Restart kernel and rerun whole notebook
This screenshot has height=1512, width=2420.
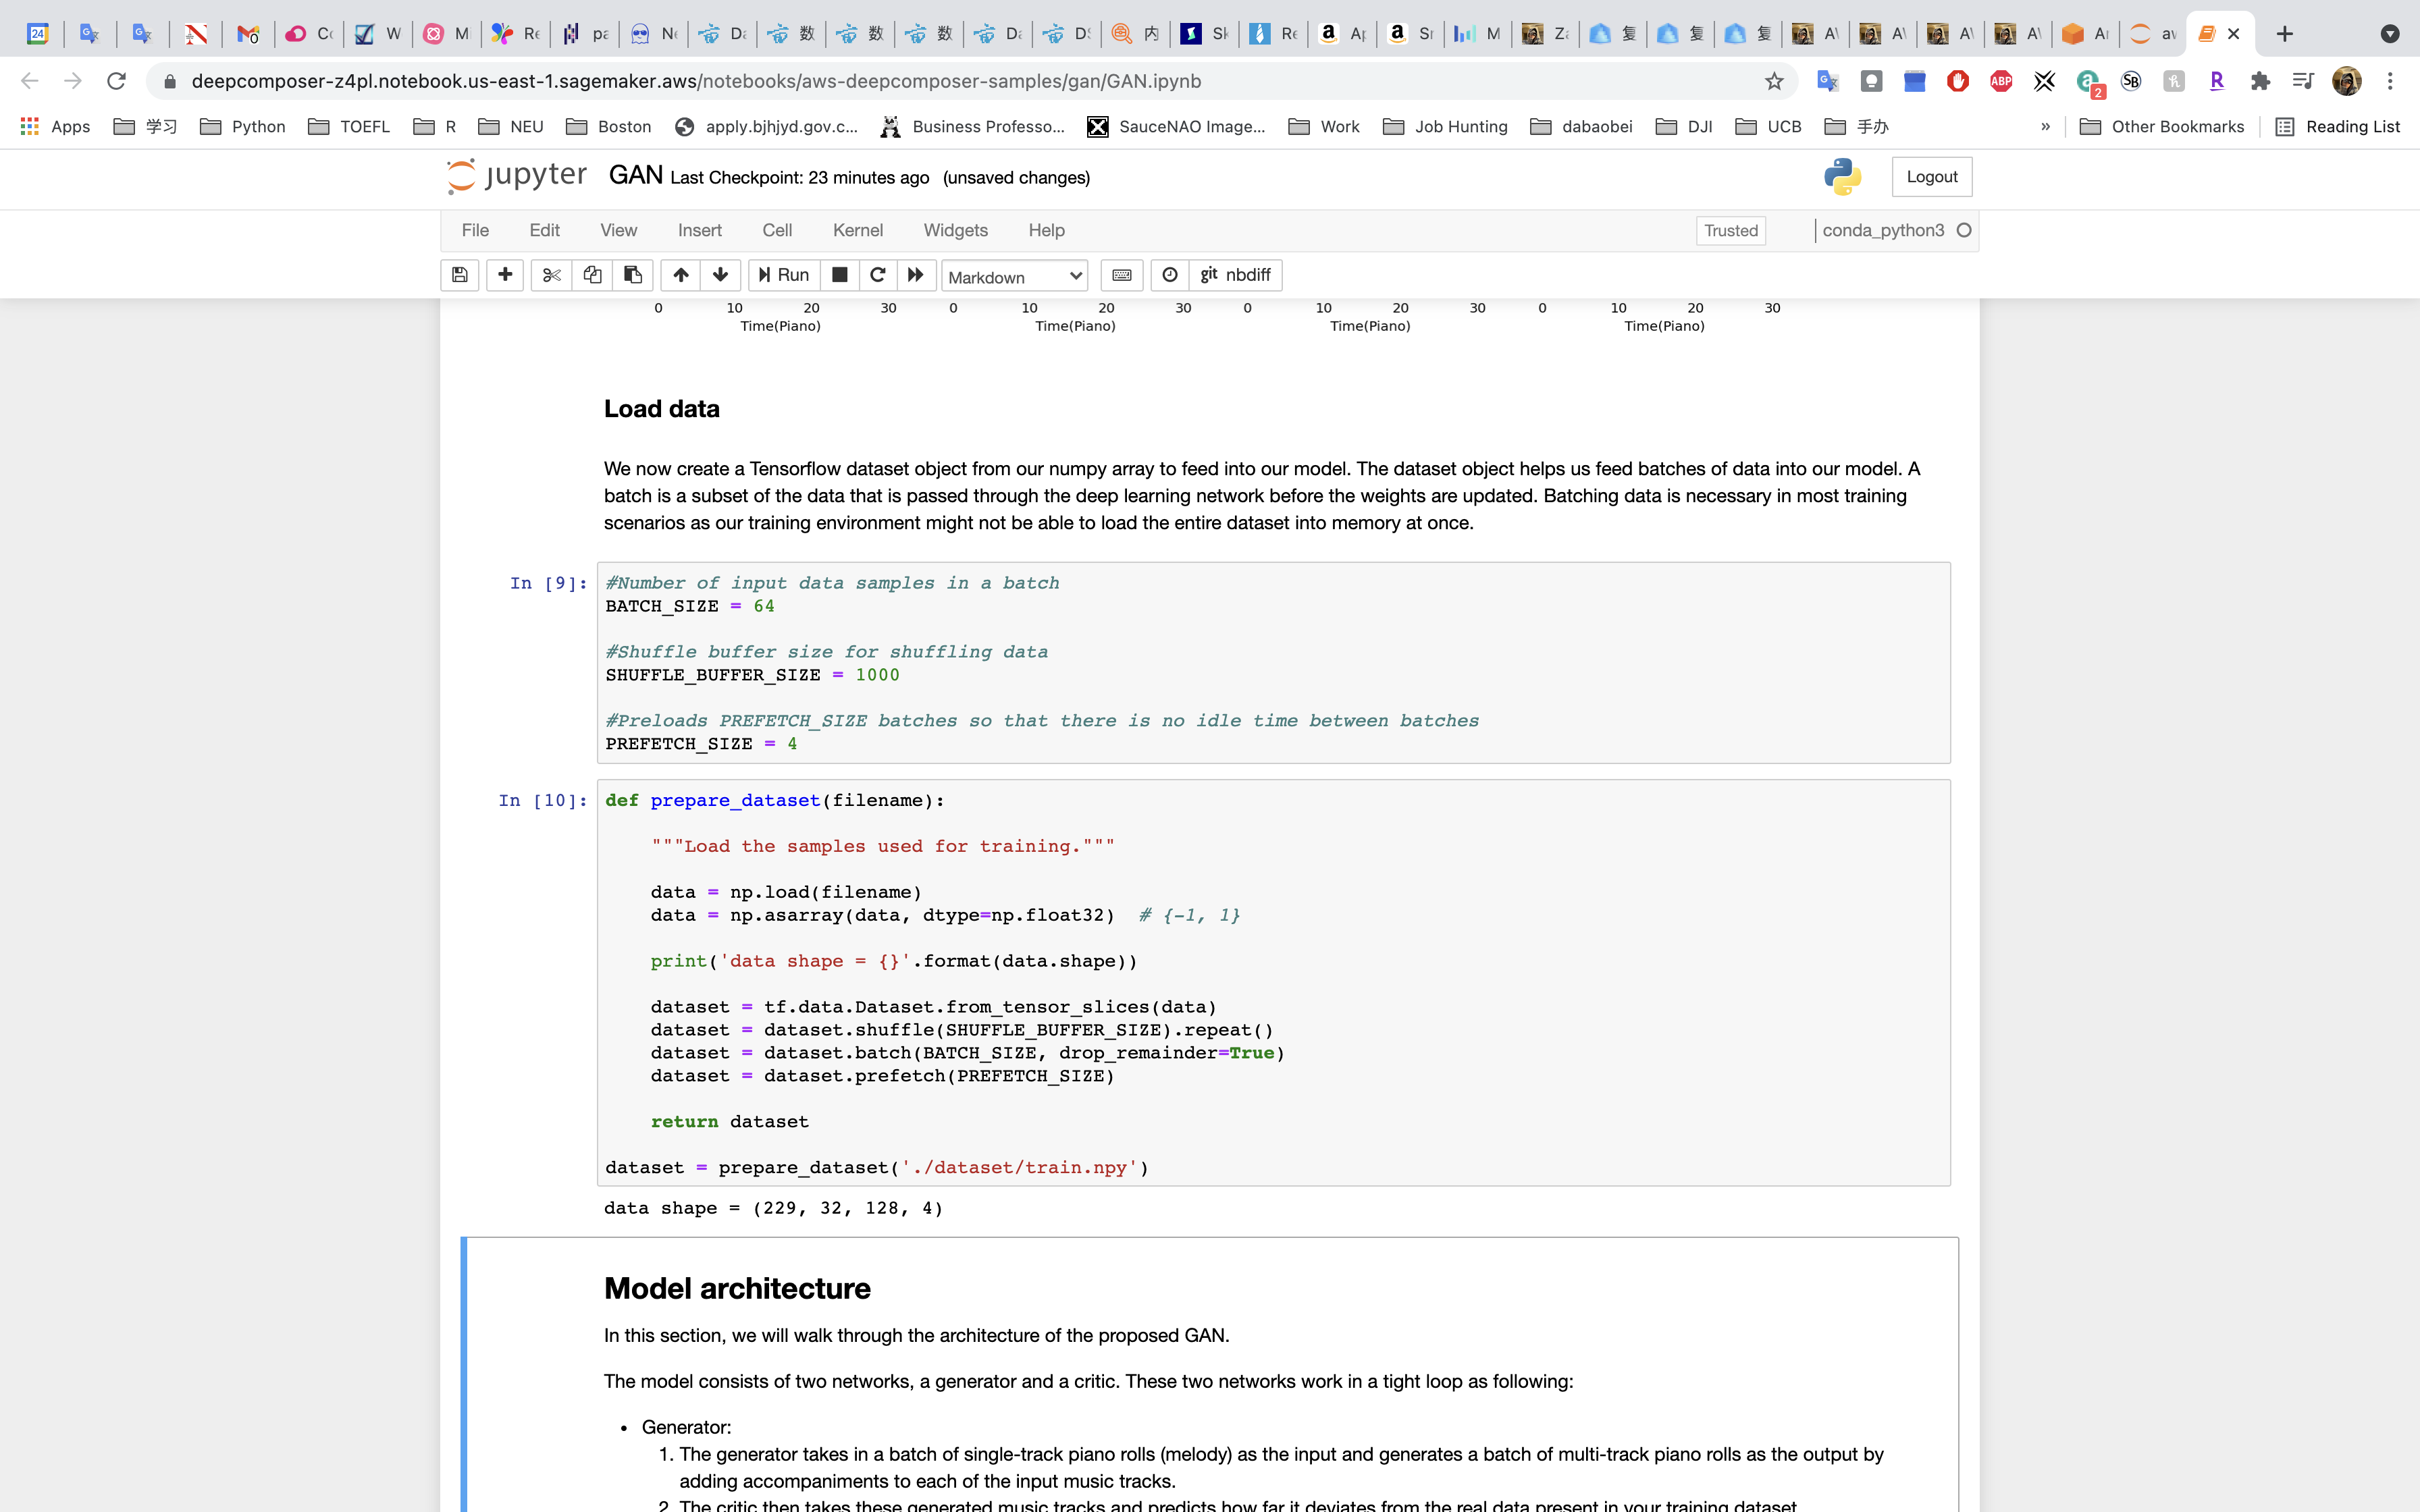click(x=915, y=275)
